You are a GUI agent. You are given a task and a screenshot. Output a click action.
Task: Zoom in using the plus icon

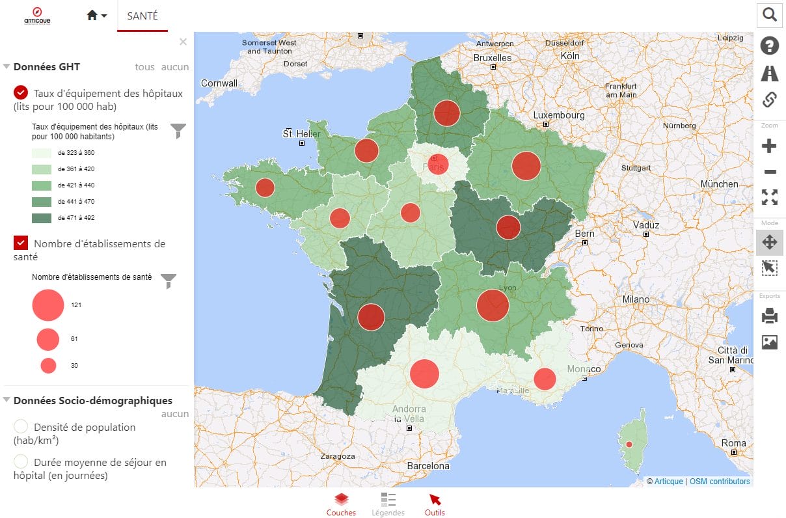[769, 145]
